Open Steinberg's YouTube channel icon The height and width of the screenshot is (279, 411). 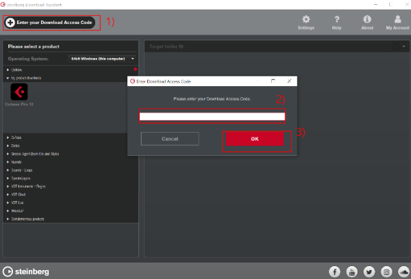click(x=352, y=272)
